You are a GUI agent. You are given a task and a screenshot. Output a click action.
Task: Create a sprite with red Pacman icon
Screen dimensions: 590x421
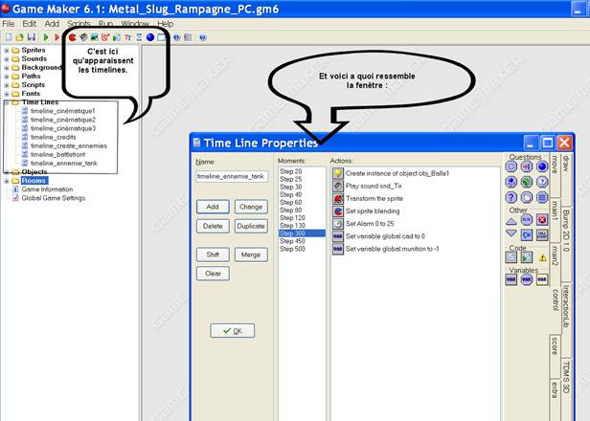72,37
